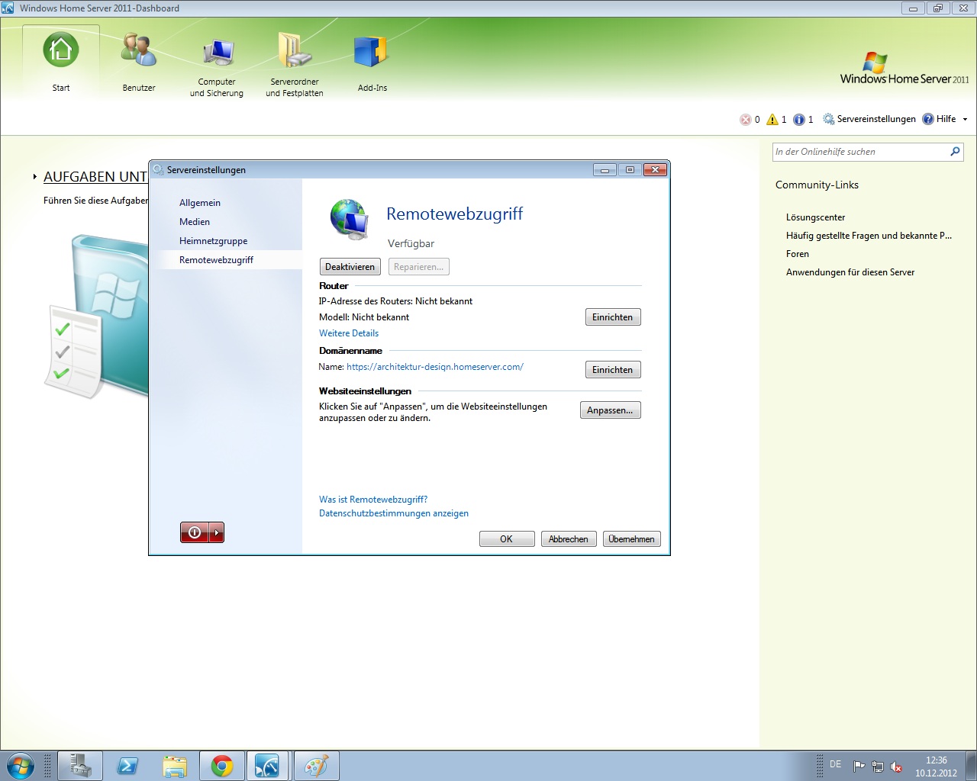Click the Reparieren... button
Screen dimensions: 977x781
click(x=418, y=267)
